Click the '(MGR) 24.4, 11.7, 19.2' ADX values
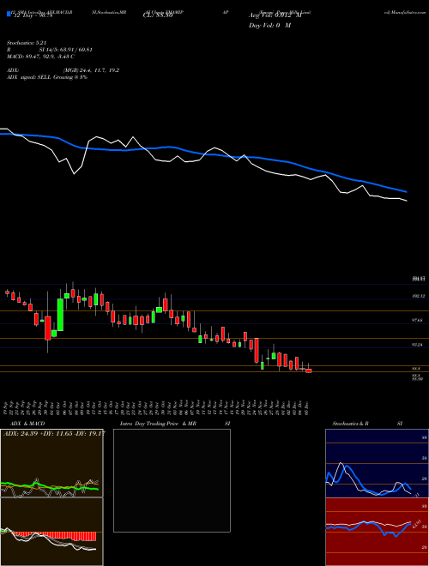Screen dimensions: 429x566 click(x=91, y=70)
